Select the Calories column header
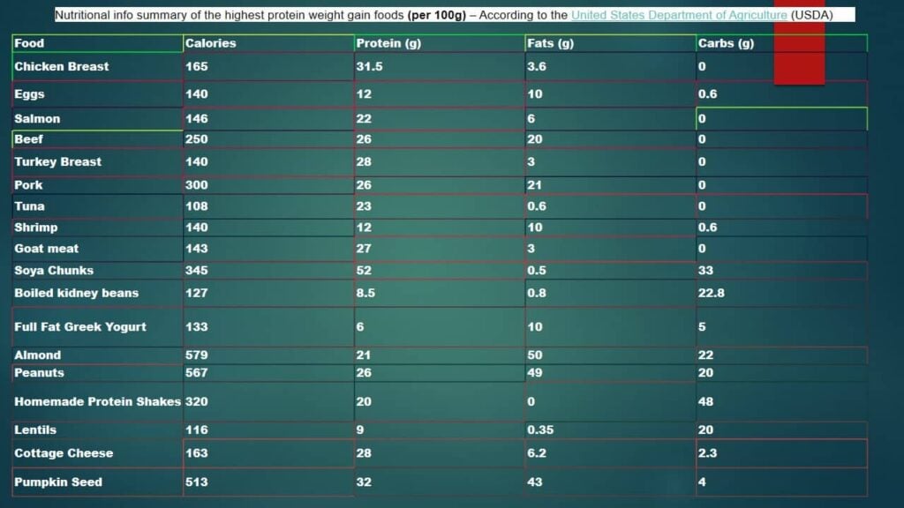This screenshot has height=508, width=904. (211, 42)
